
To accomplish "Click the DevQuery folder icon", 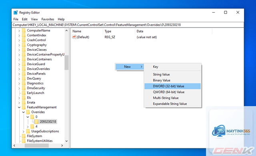I will click(x=24, y=79).
